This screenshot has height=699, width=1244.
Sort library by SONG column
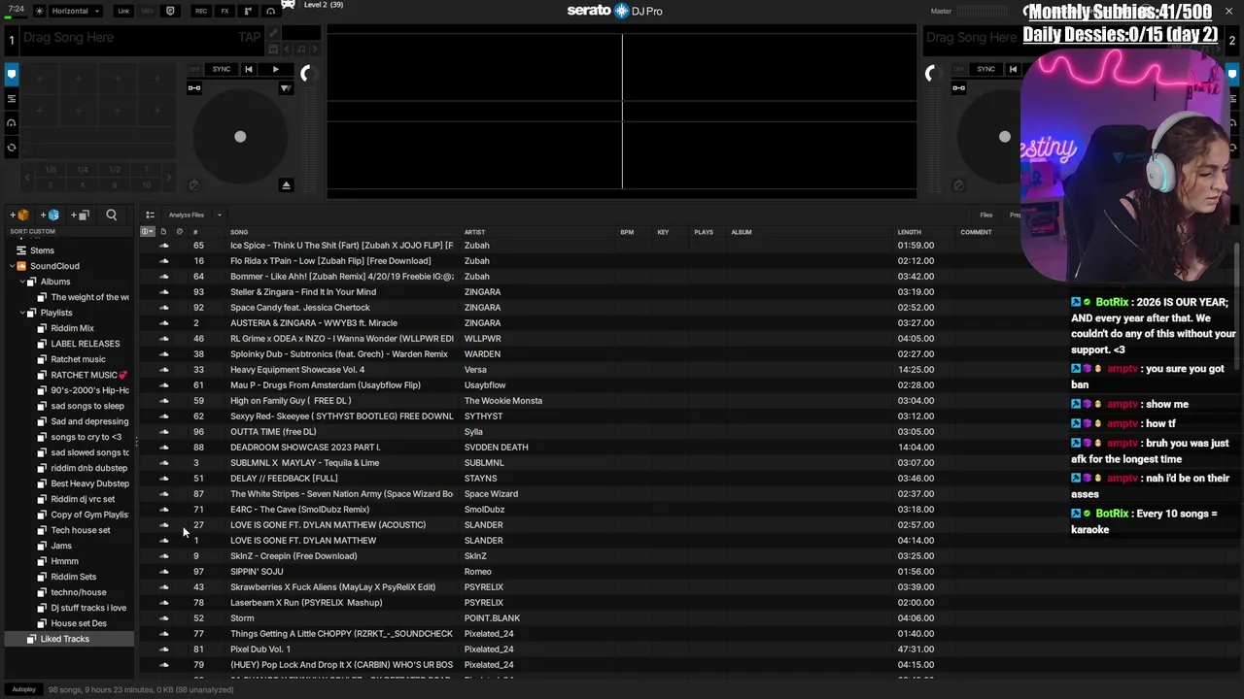coord(239,232)
